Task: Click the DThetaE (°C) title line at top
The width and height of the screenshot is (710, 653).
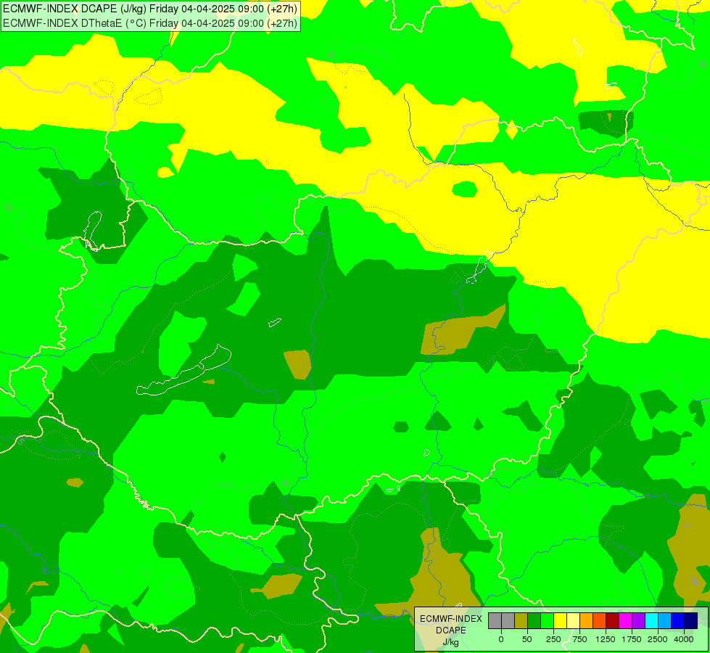Action: pos(150,23)
